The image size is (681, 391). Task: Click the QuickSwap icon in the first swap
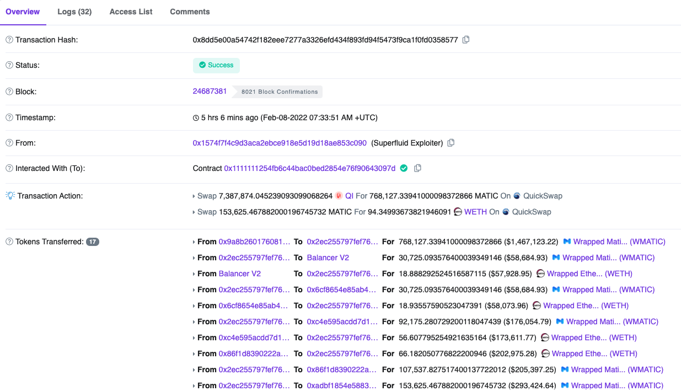click(516, 196)
